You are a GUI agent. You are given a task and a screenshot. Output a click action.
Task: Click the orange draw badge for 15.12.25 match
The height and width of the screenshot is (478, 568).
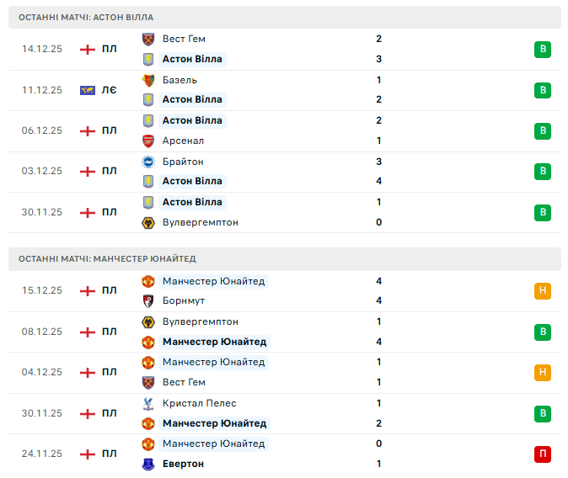tap(543, 291)
